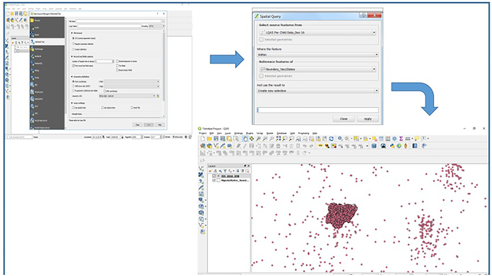Click the Spatial Query progress bar field
Screen dimensions: 492x276
[318, 110]
